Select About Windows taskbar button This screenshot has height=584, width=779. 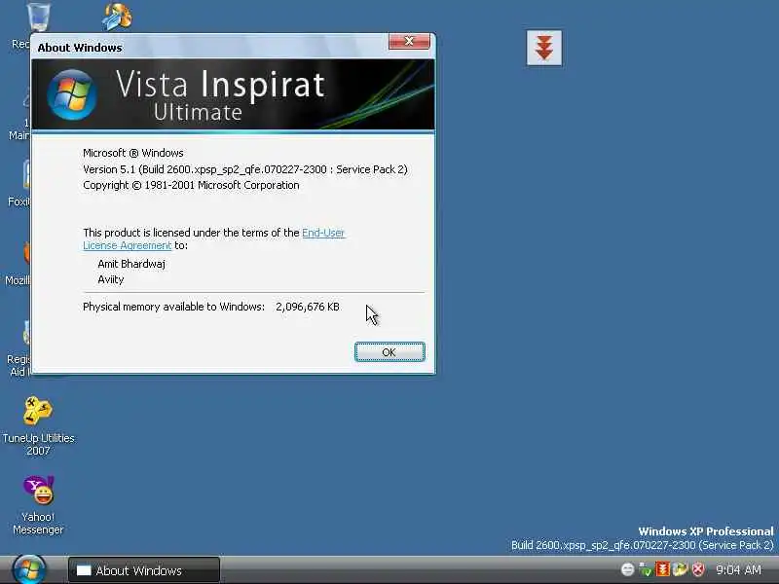tap(143, 570)
